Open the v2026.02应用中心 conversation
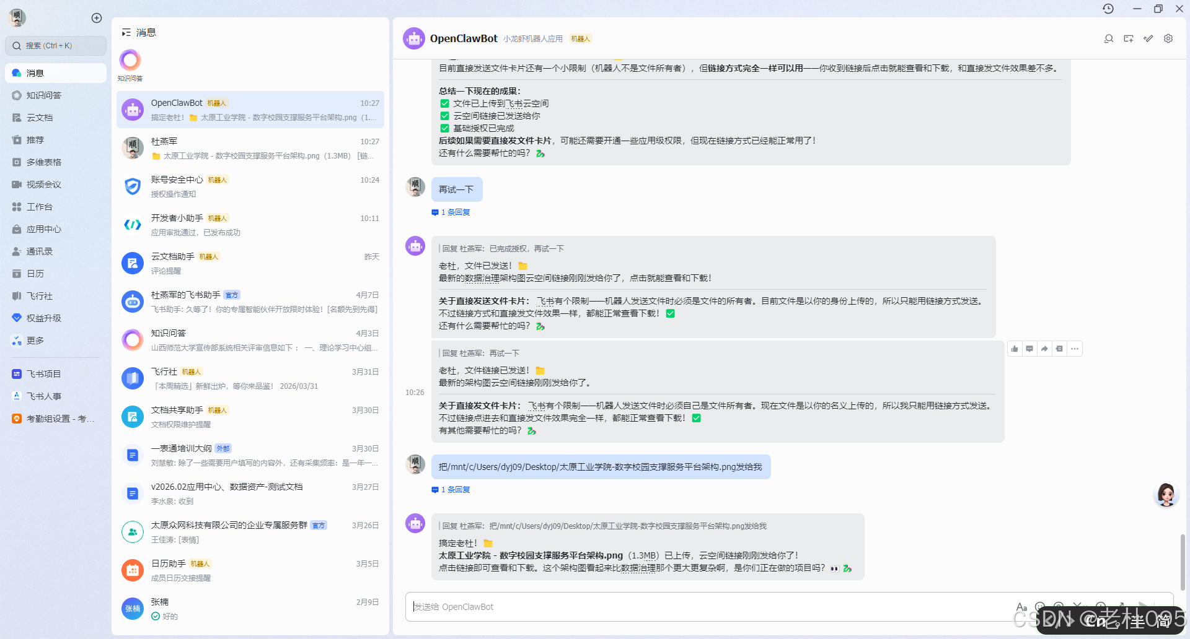1190x639 pixels. [x=250, y=493]
